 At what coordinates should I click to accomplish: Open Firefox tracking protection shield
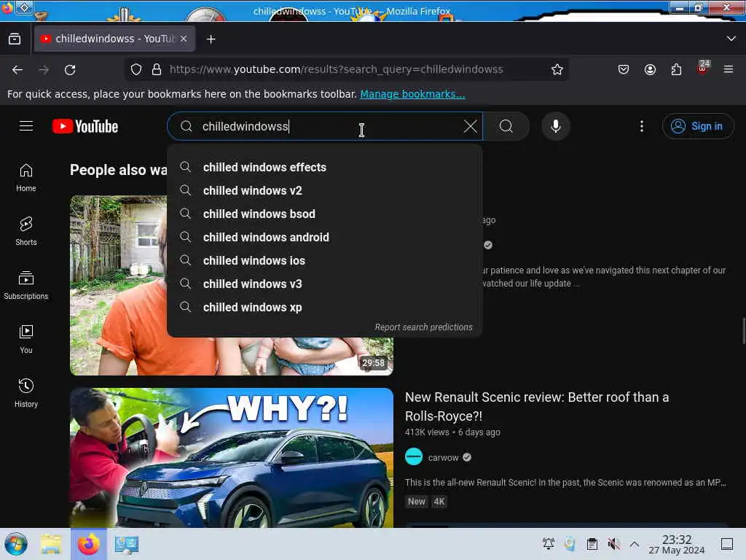(136, 69)
